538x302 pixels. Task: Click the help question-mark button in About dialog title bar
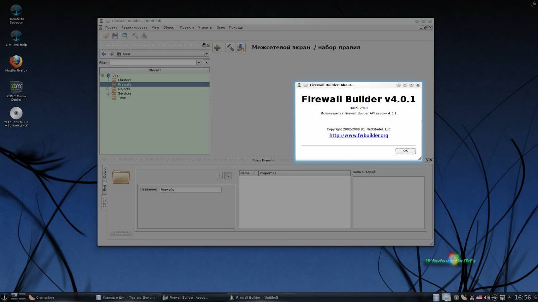pyautogui.click(x=398, y=85)
